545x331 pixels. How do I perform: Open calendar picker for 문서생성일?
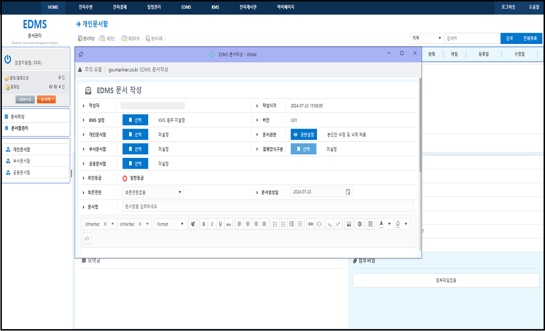[348, 192]
